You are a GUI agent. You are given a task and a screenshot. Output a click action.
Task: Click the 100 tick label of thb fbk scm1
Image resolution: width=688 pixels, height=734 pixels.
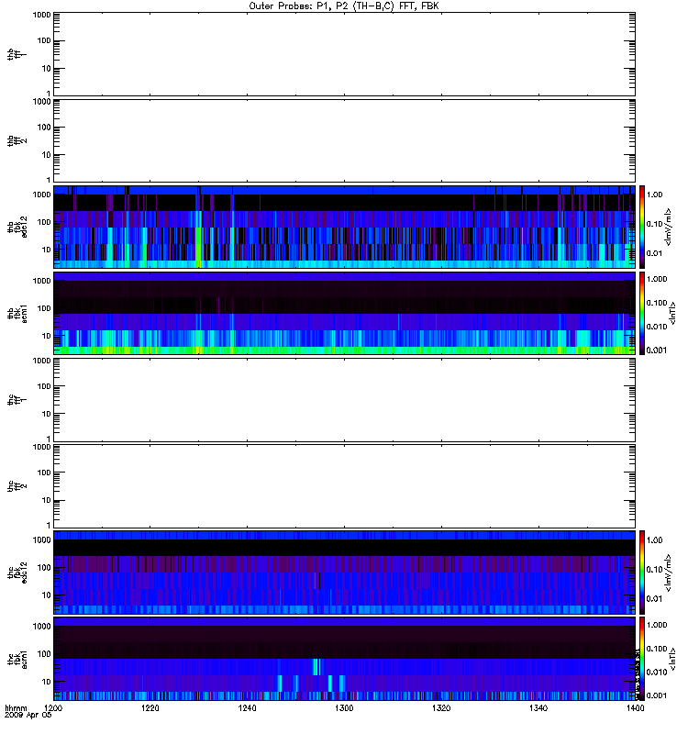pyautogui.click(x=44, y=308)
